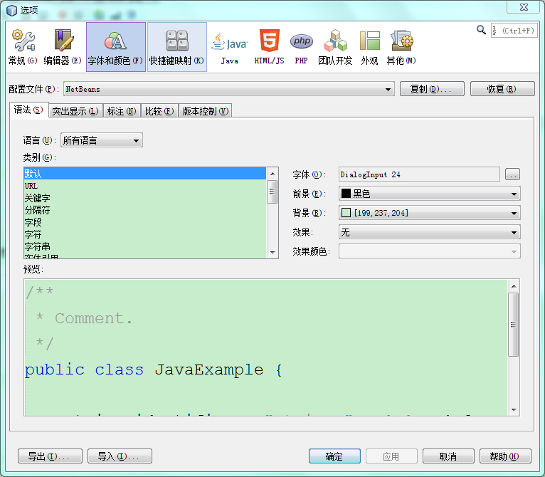Click the 取消 cancel button
The height and width of the screenshot is (477, 545).
[448, 456]
